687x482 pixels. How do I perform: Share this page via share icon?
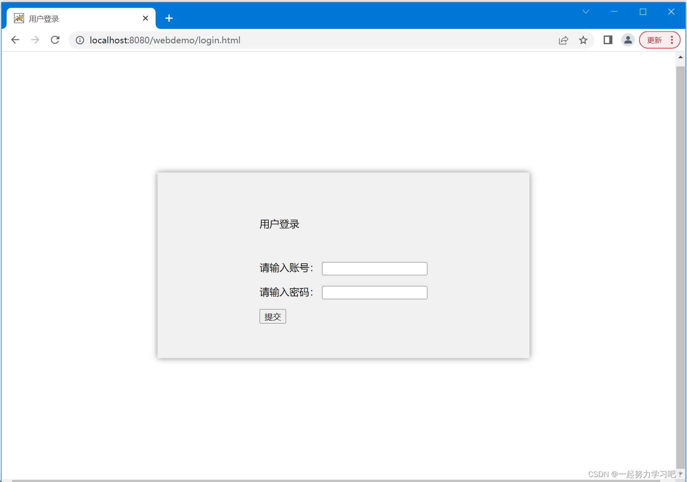(563, 40)
